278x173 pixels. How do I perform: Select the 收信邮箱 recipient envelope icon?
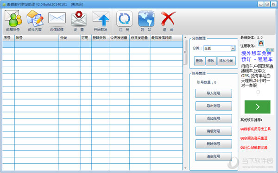(57, 20)
